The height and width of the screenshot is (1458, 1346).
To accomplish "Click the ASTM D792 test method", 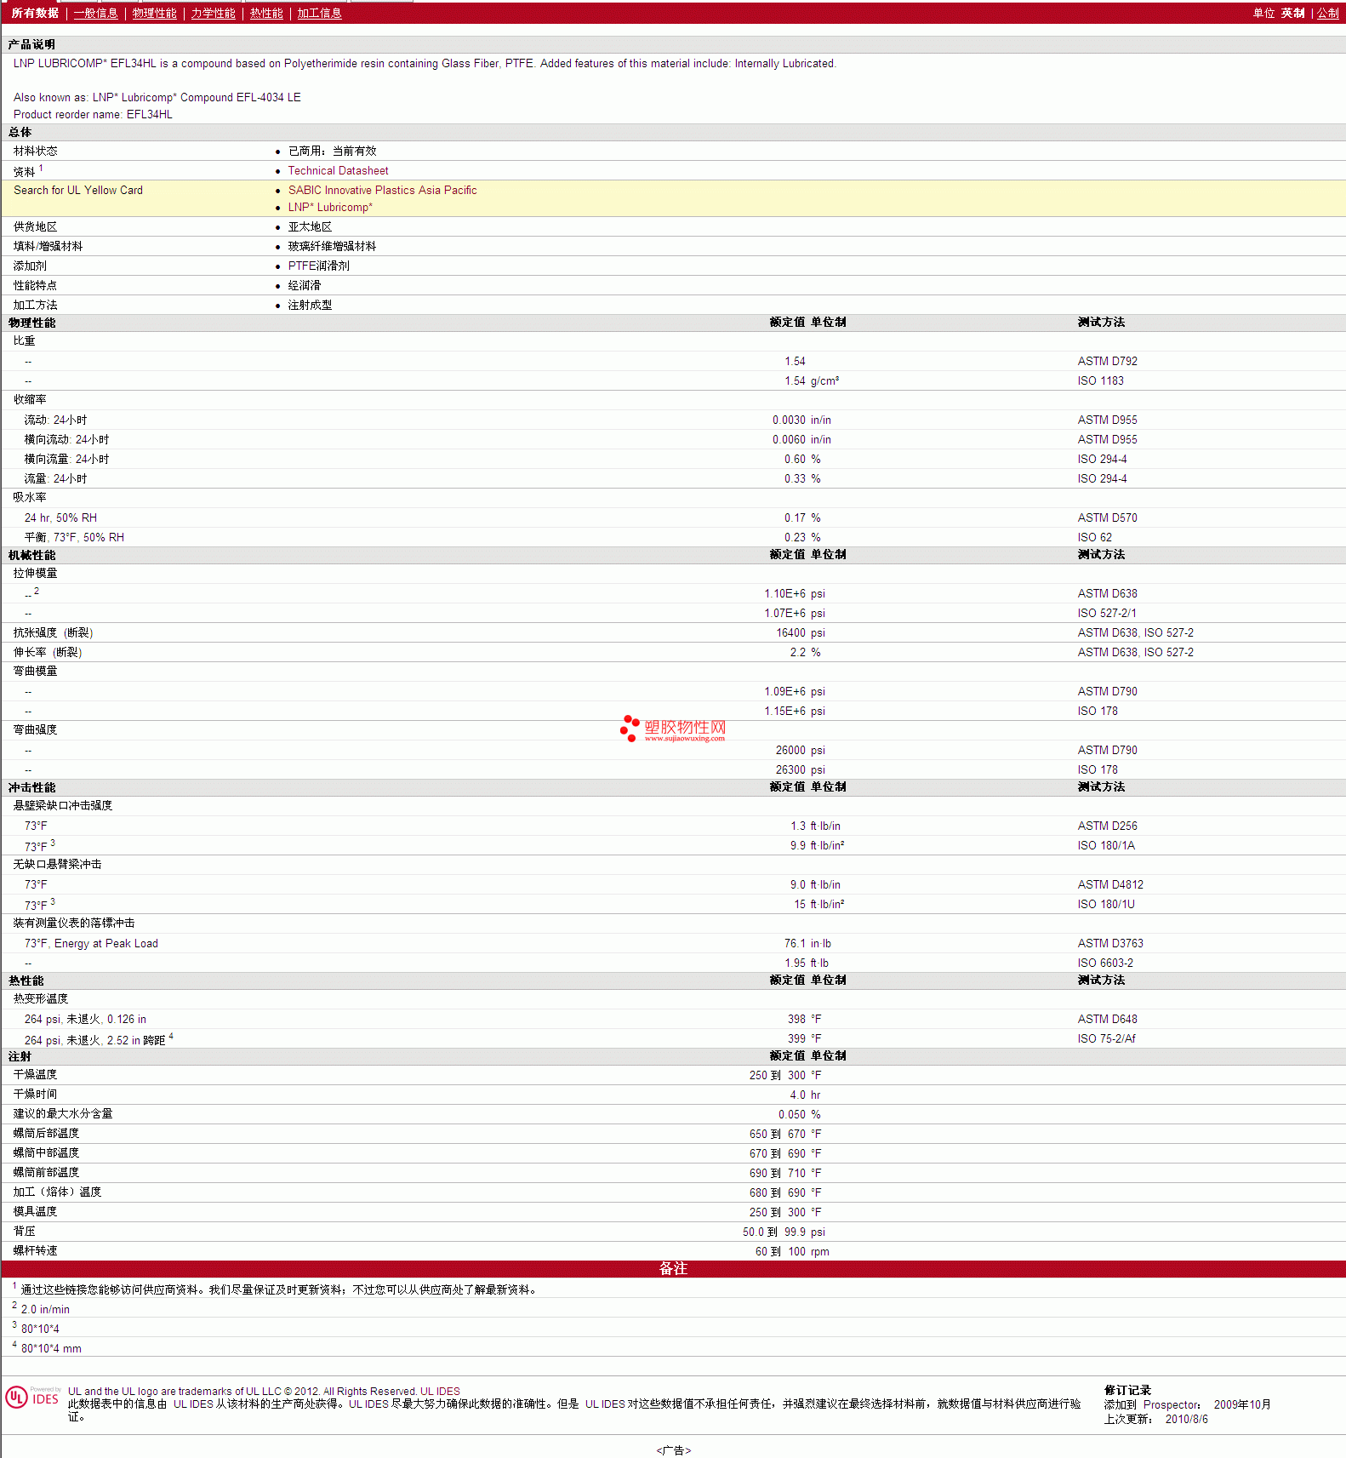I will (1107, 362).
